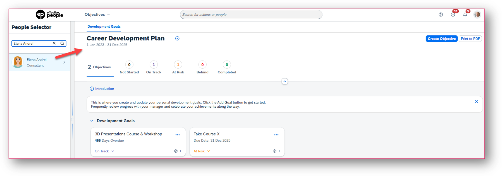
Task: Open the Objectives navigation dropdown
Action: coord(97,15)
